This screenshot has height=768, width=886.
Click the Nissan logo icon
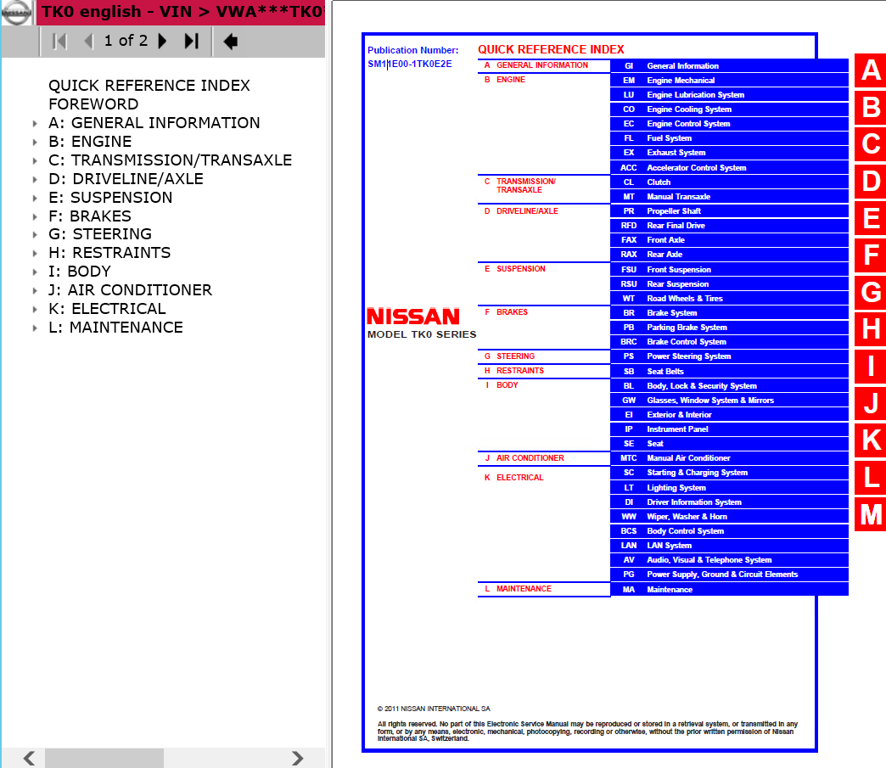16,12
